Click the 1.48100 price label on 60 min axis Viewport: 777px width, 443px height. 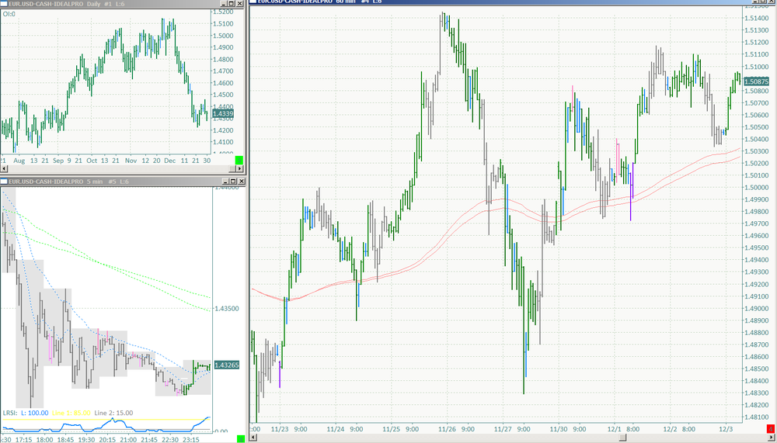pos(756,417)
